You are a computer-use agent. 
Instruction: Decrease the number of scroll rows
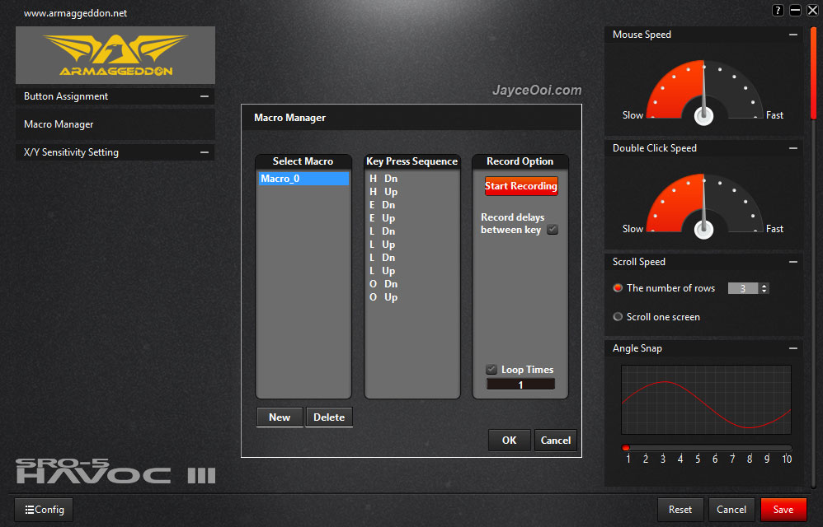click(x=764, y=291)
